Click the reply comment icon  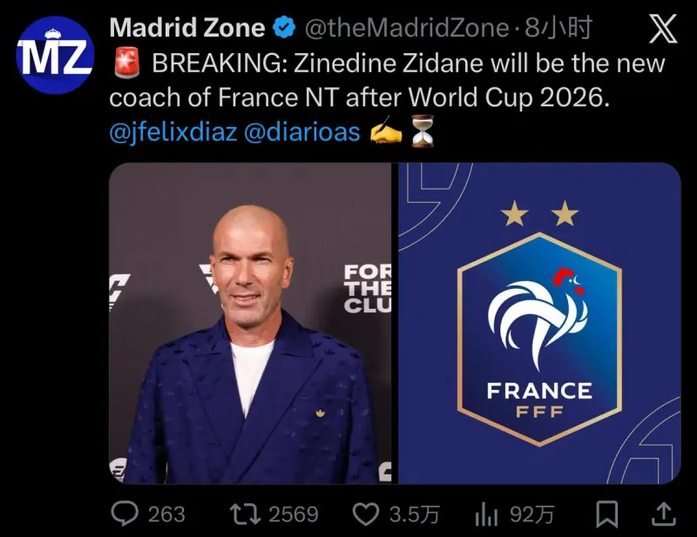125,514
